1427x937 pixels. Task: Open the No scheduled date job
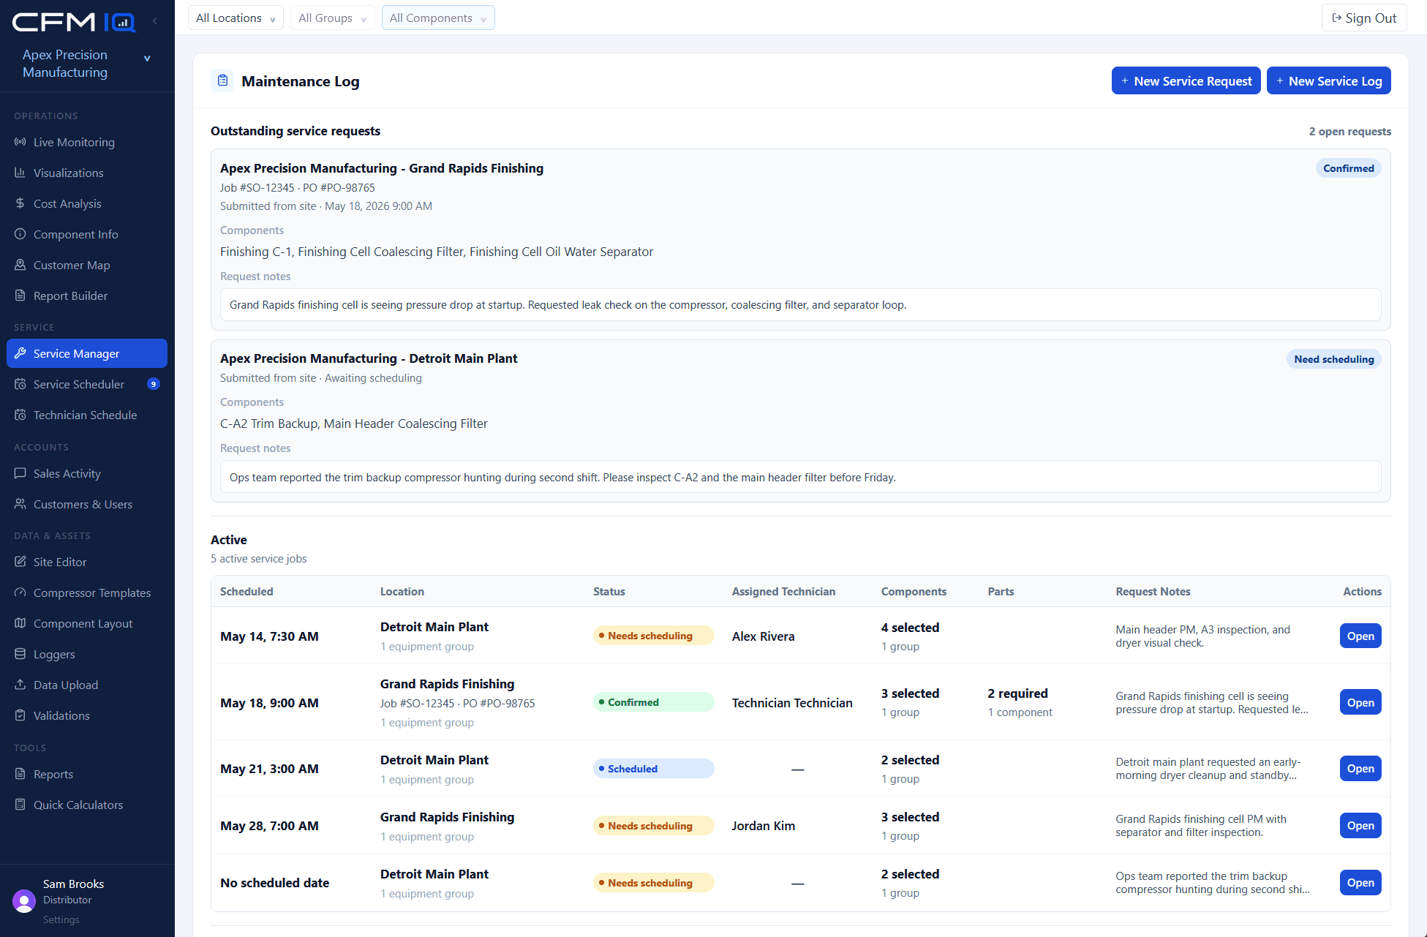[1360, 882]
